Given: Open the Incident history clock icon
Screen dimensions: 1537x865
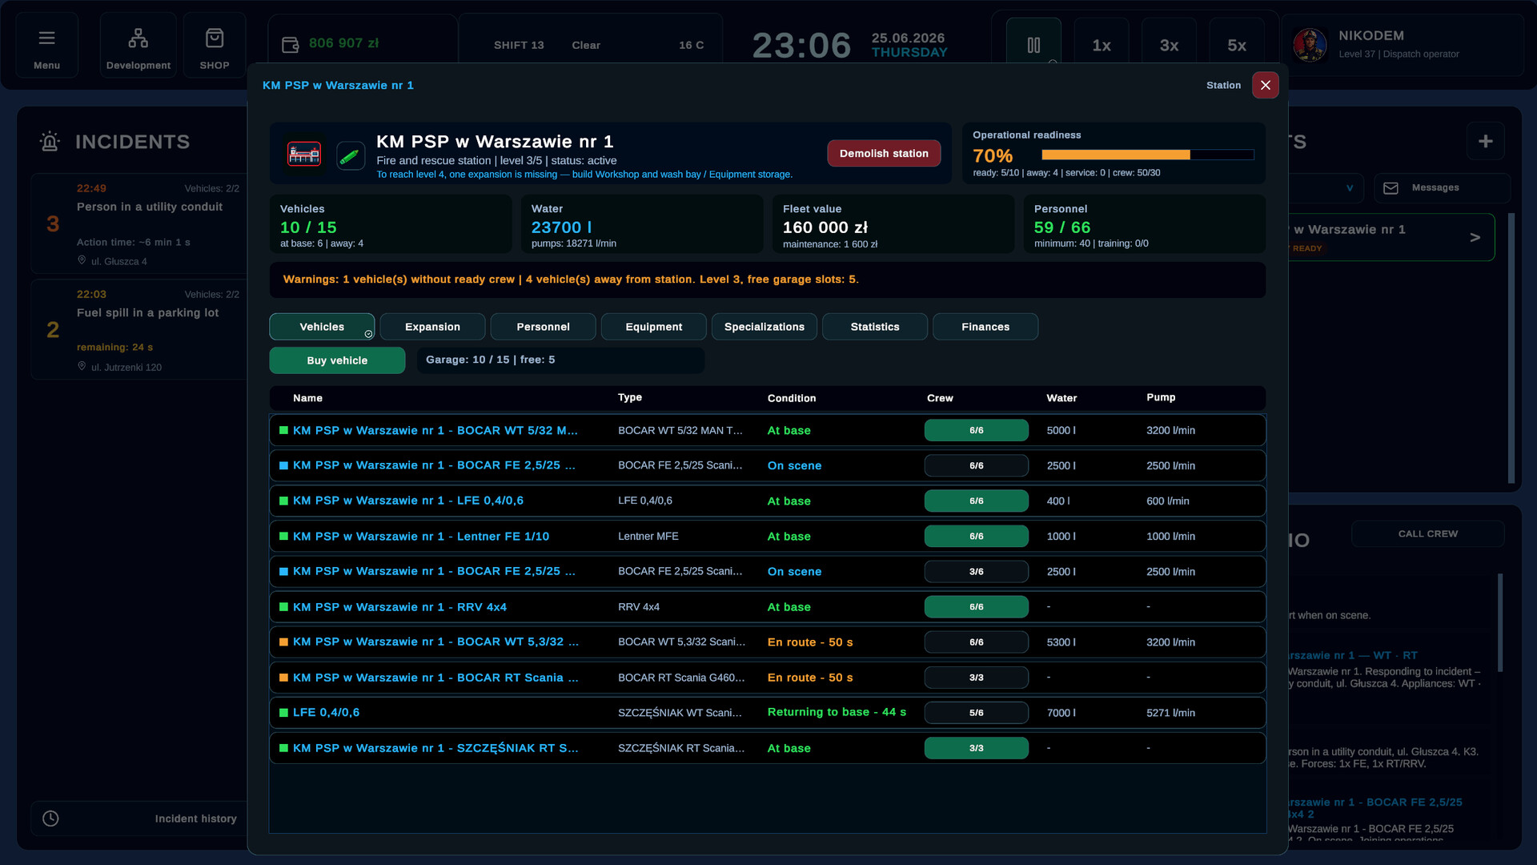Looking at the screenshot, I should [50, 818].
